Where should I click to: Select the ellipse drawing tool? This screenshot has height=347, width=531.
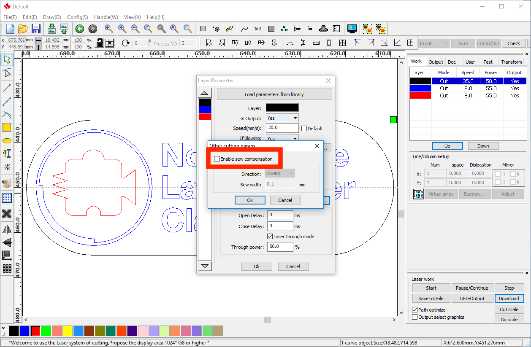[7, 140]
